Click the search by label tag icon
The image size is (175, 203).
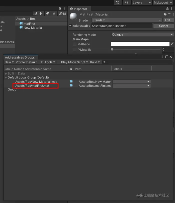pyautogui.click(x=47, y=13)
